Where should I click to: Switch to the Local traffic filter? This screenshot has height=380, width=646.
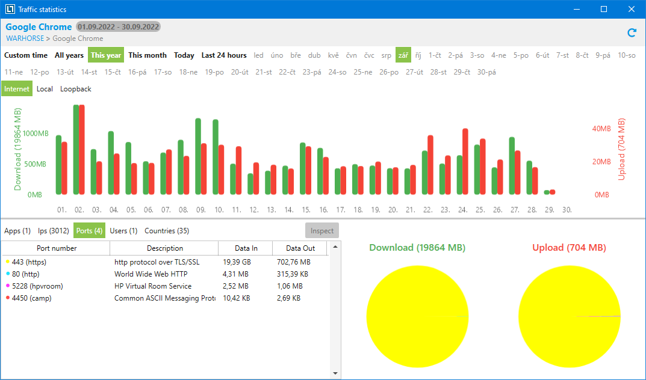[x=45, y=89]
